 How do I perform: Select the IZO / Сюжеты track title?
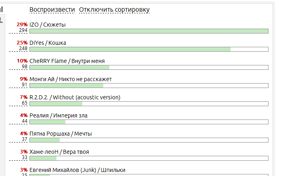pos(48,25)
